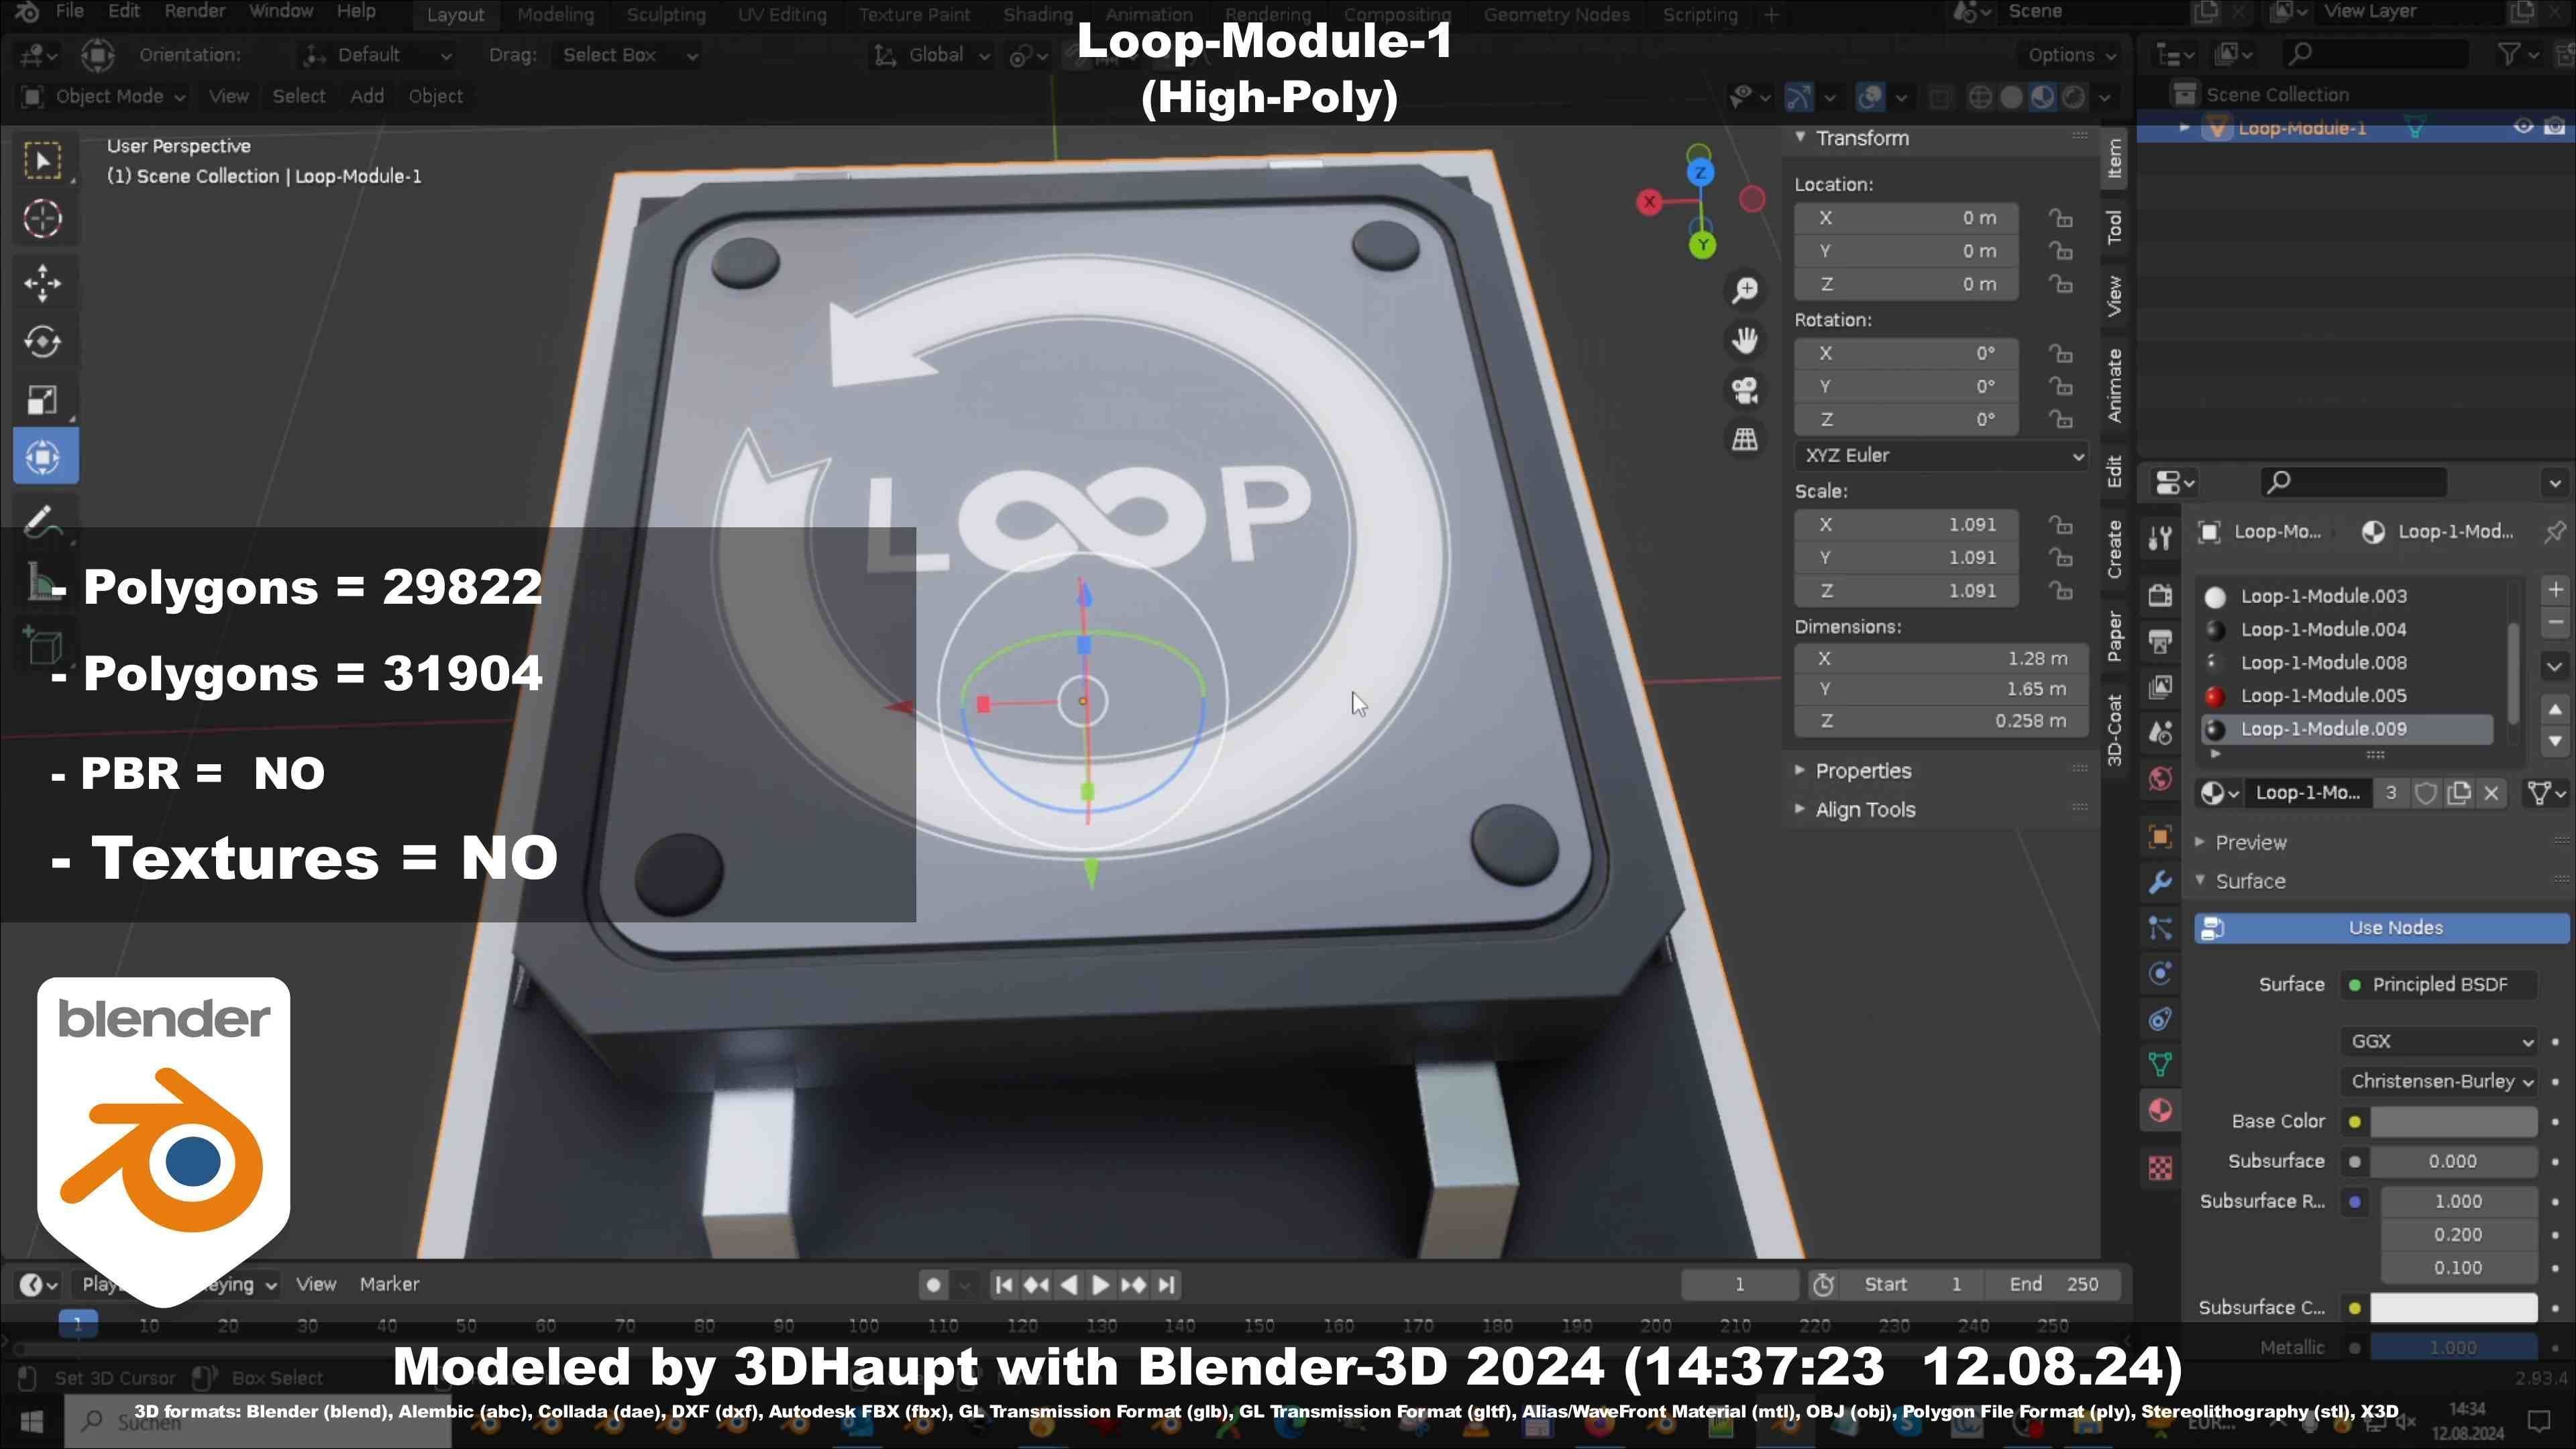Open GGX distribution dropdown
The width and height of the screenshot is (2576, 1449).
pyautogui.click(x=2438, y=1042)
